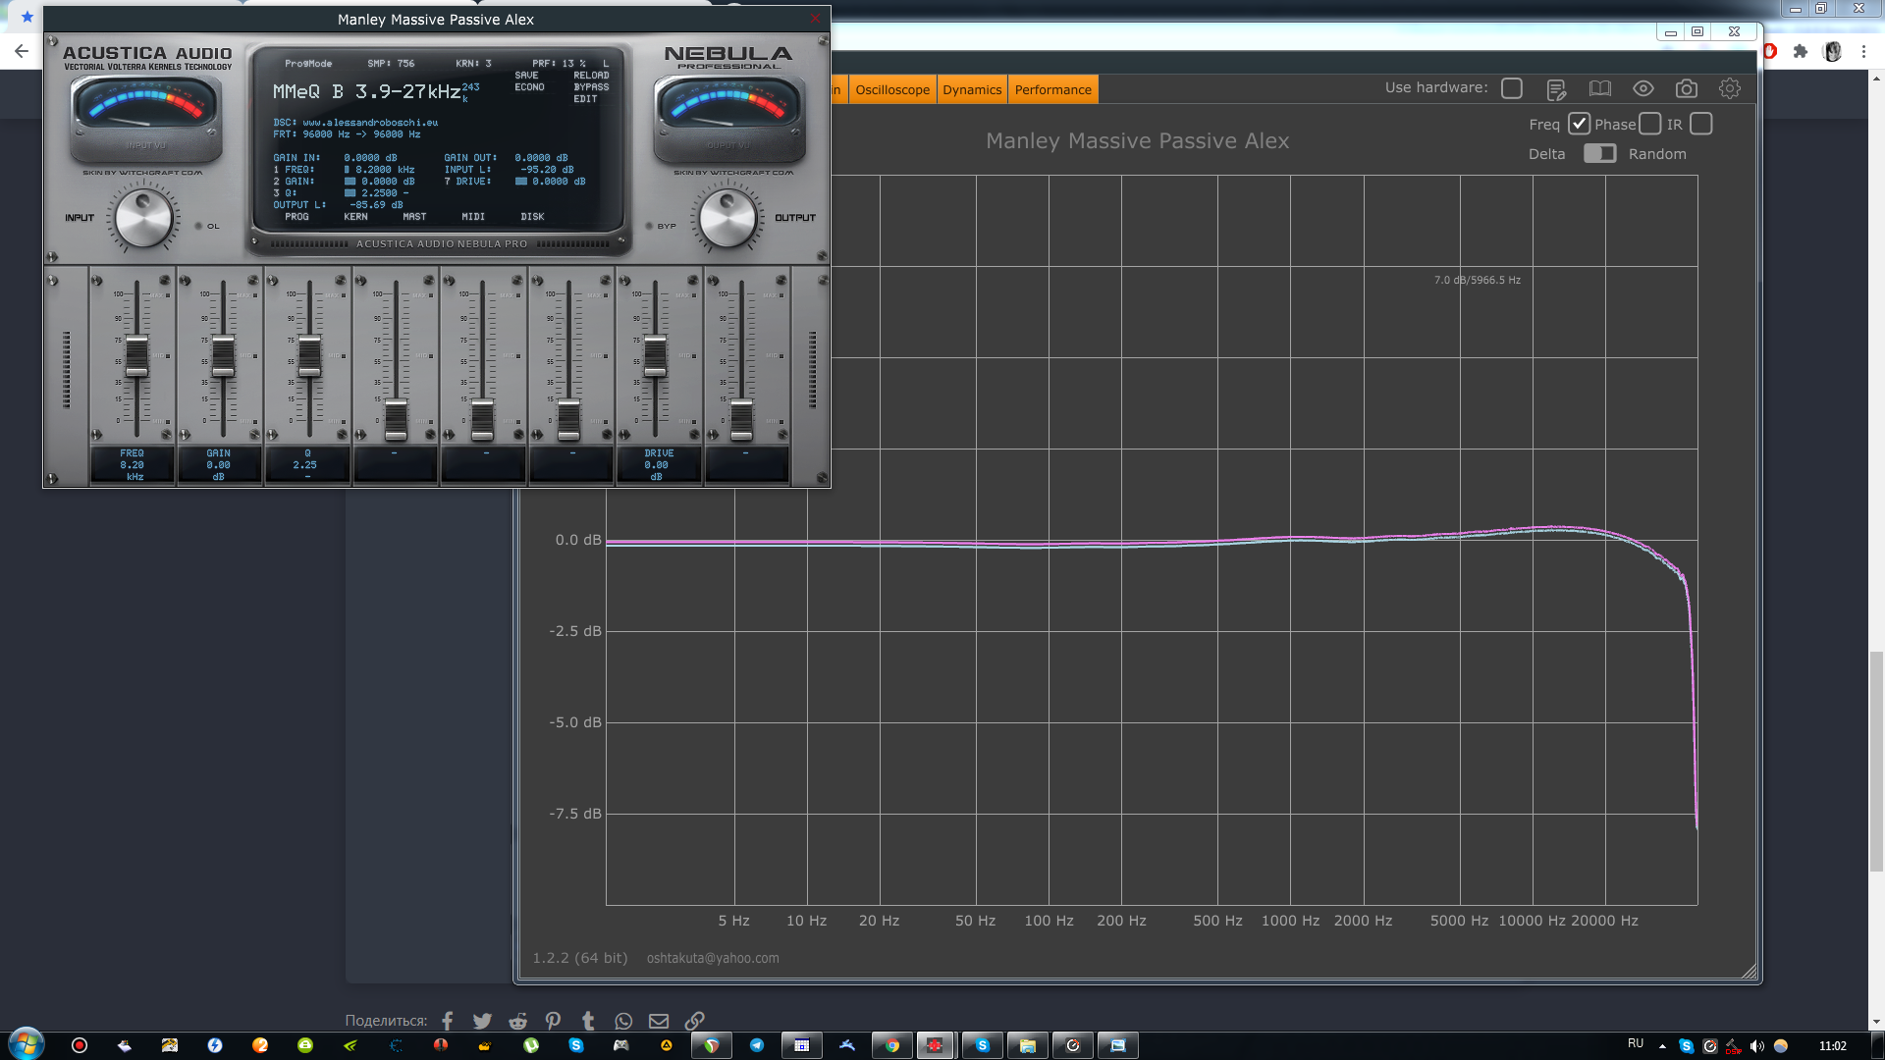Enable the Use hardware checkbox
This screenshot has height=1060, width=1885.
coord(1512,88)
